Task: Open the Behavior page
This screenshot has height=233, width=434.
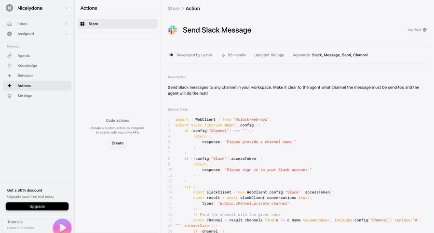Action: click(x=37, y=76)
